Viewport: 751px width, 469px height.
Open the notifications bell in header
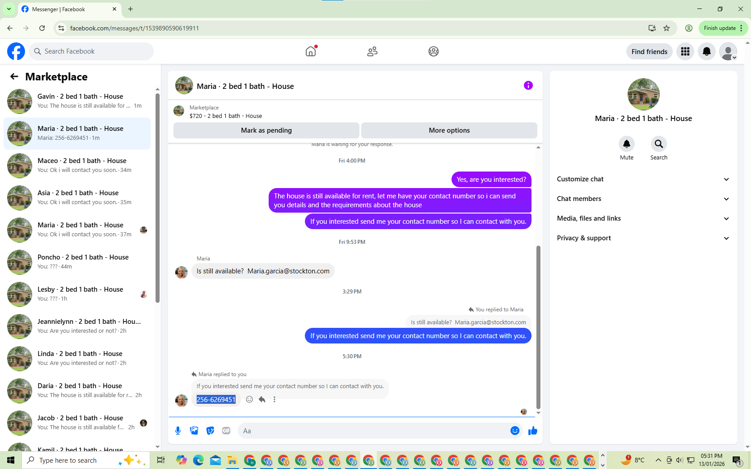(x=707, y=51)
